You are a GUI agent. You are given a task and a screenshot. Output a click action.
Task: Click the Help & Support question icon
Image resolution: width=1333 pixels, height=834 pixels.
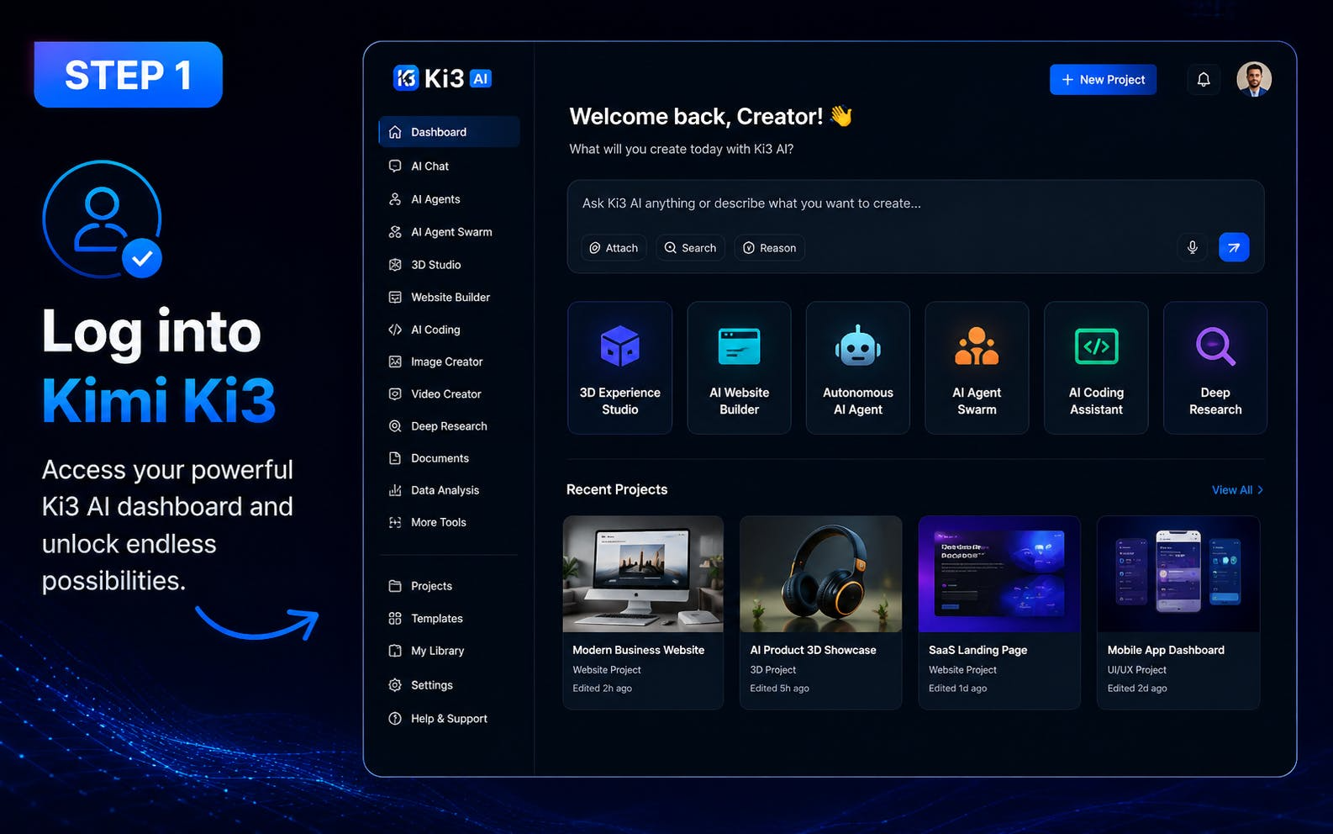(395, 719)
